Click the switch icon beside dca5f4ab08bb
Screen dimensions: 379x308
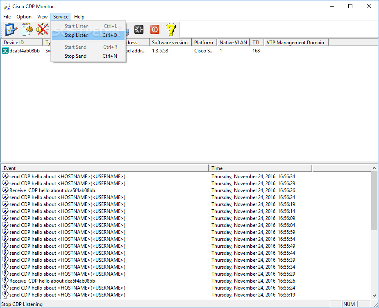[x=5, y=51]
